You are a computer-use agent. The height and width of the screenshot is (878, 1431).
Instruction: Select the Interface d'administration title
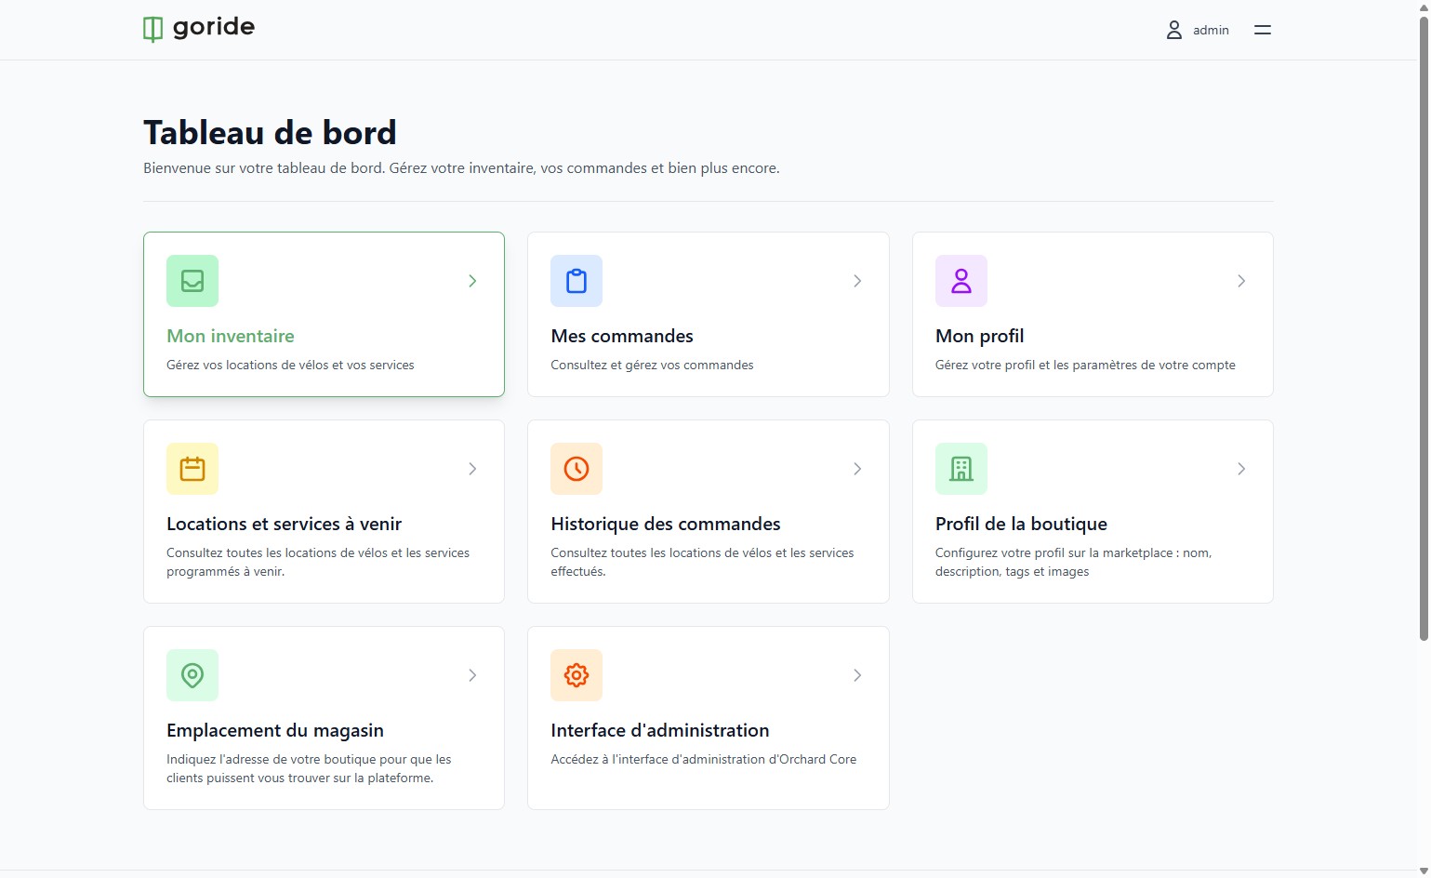click(x=660, y=730)
